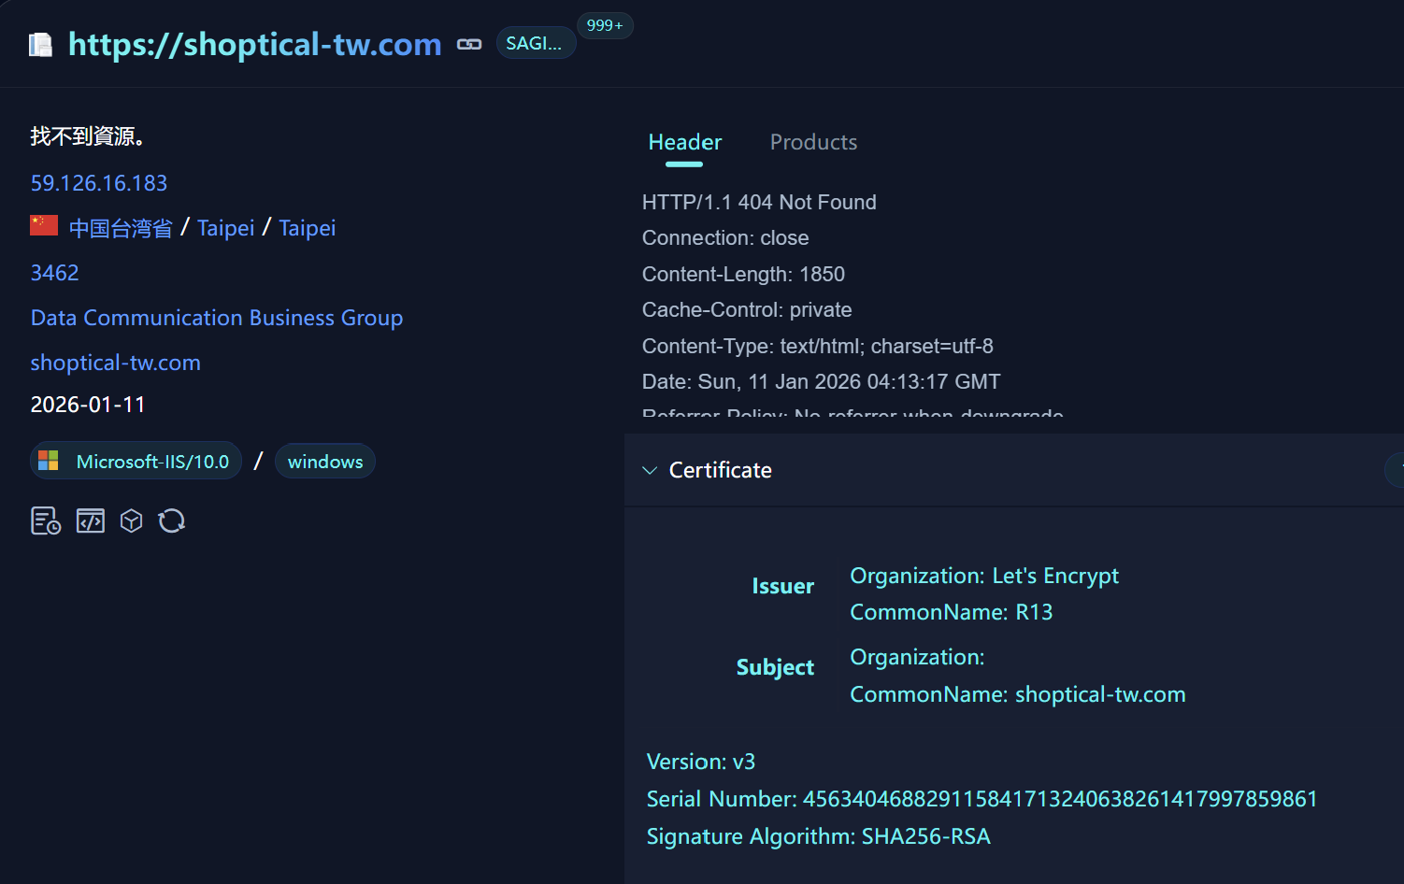The width and height of the screenshot is (1404, 884).
Task: Click the circular refresh icon
Action: pos(172,520)
